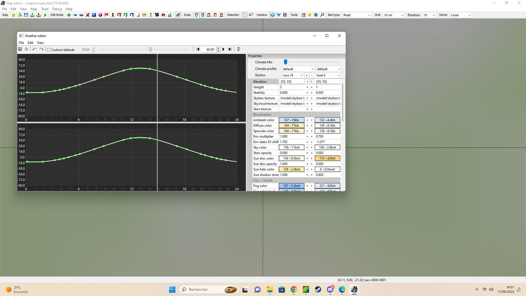The height and width of the screenshot is (296, 526).
Task: Toggle the rectangle selection mode button
Action: 245,15
